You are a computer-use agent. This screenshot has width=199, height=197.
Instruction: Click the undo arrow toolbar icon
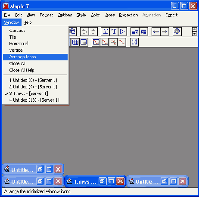(84, 31)
